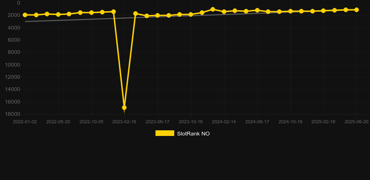This screenshot has height=180, width=370.
Task: Select the lowest data point near 17000
Action: [125, 108]
